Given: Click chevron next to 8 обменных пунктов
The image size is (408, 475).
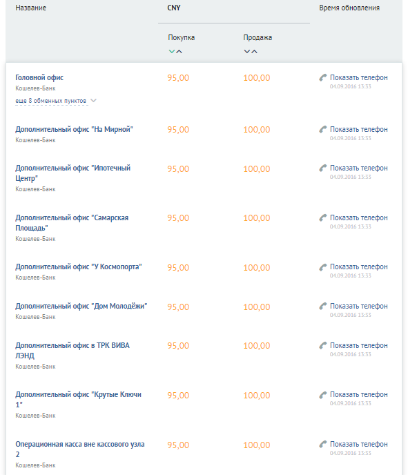Looking at the screenshot, I should pos(94,101).
